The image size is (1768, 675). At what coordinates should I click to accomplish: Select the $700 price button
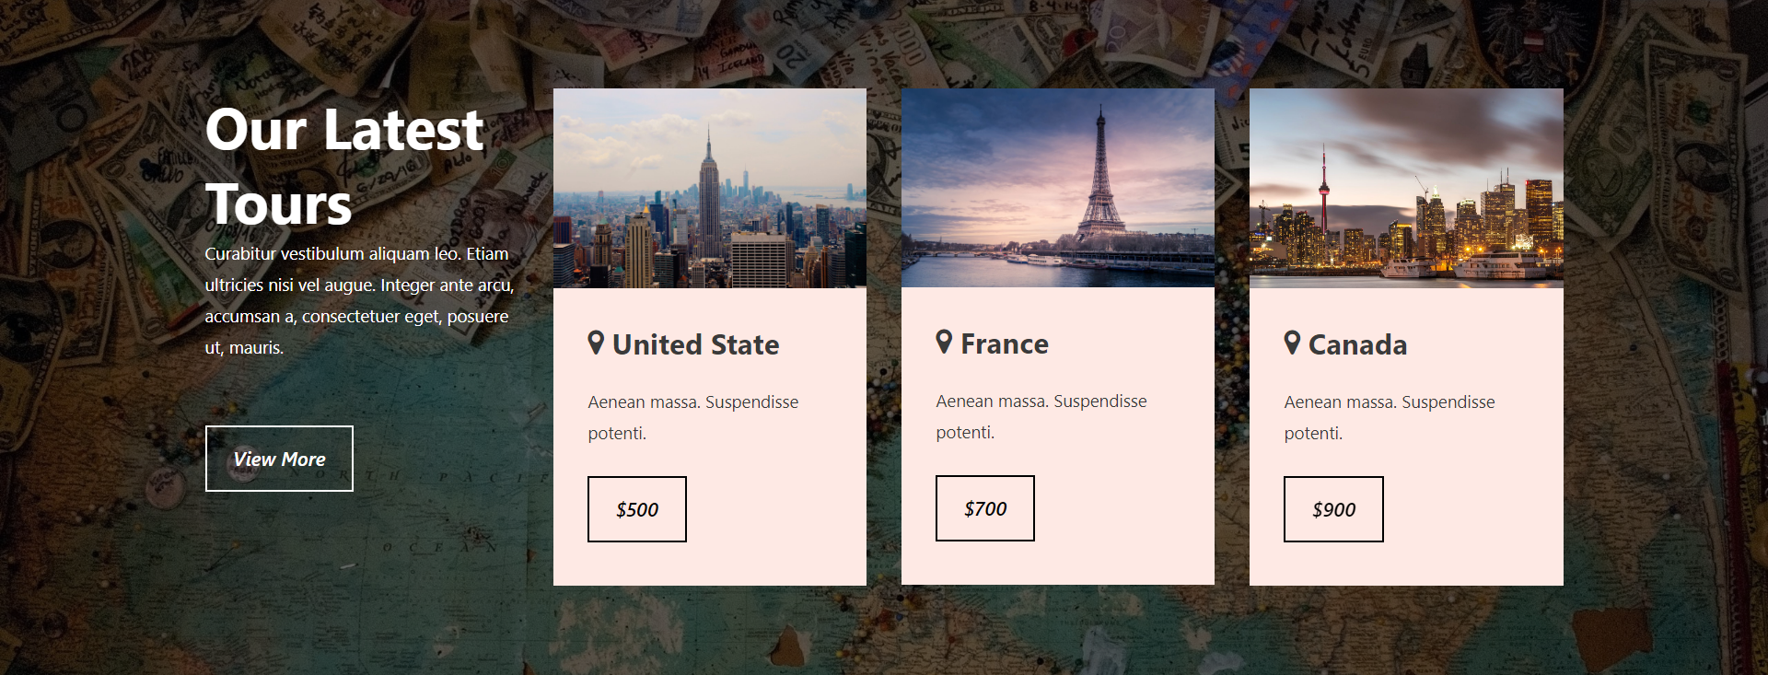pos(985,508)
